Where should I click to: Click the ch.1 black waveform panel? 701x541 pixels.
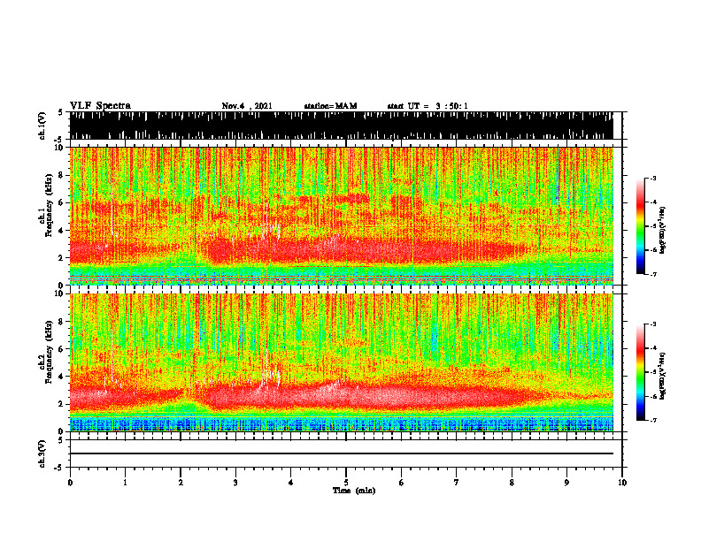(341, 126)
